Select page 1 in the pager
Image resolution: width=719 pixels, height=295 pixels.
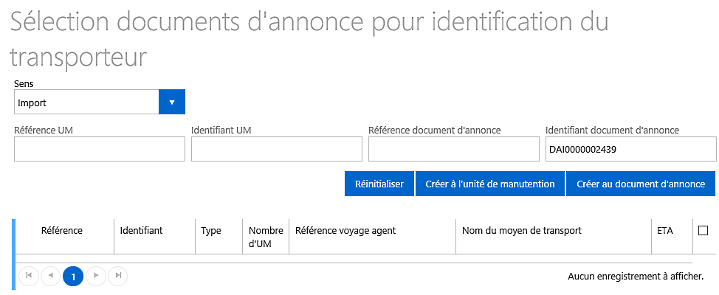coord(73,276)
